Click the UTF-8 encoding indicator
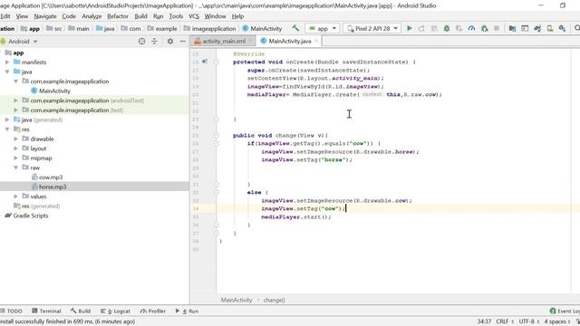The image size is (580, 326). click(x=528, y=321)
